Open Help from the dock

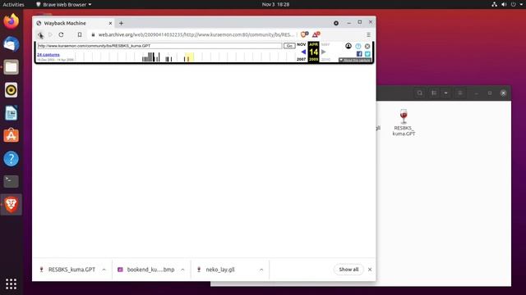11,158
